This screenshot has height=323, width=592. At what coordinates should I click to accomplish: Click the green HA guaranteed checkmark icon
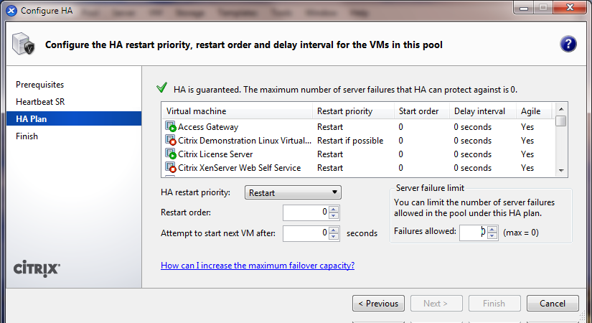click(x=161, y=88)
